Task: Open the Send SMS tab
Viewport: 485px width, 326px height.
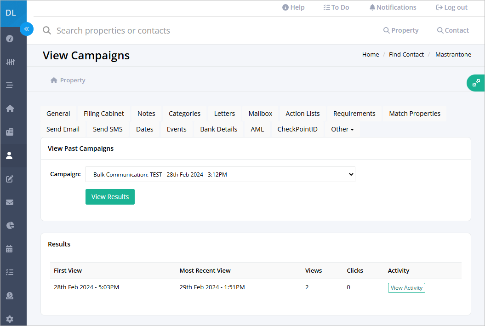Action: pyautogui.click(x=108, y=129)
